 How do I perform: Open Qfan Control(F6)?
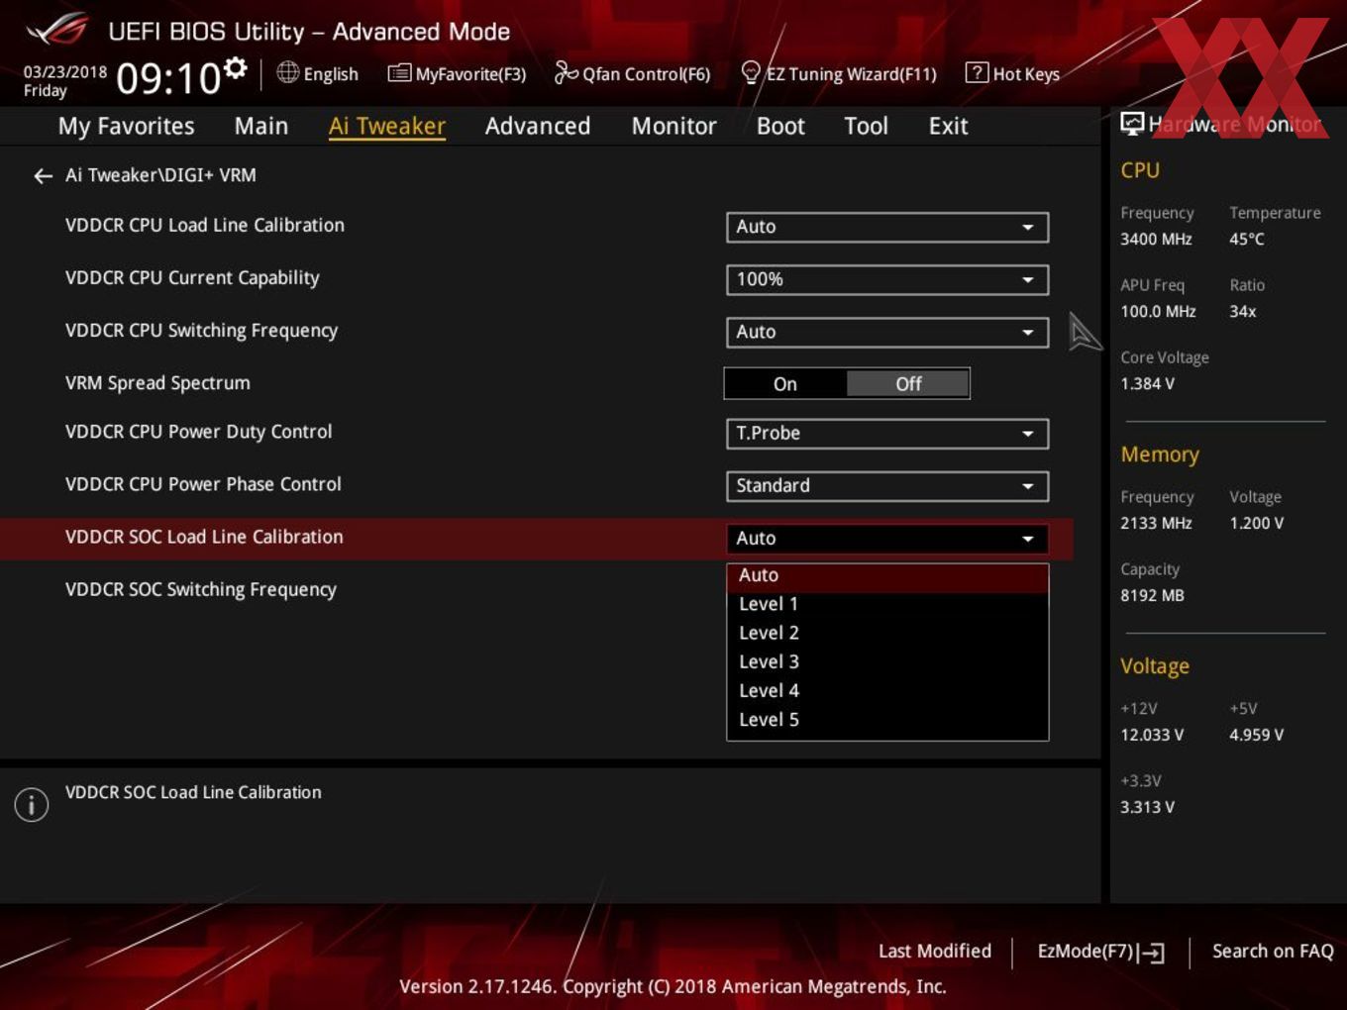[633, 73]
